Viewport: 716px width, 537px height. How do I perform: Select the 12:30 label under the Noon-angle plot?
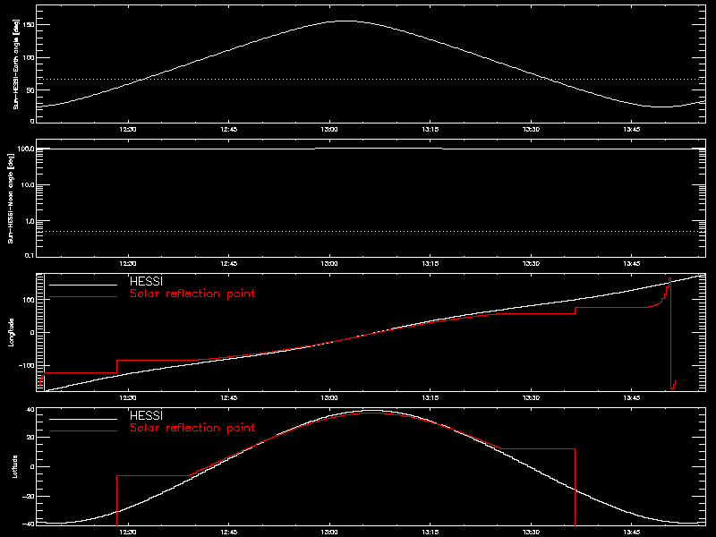click(128, 264)
